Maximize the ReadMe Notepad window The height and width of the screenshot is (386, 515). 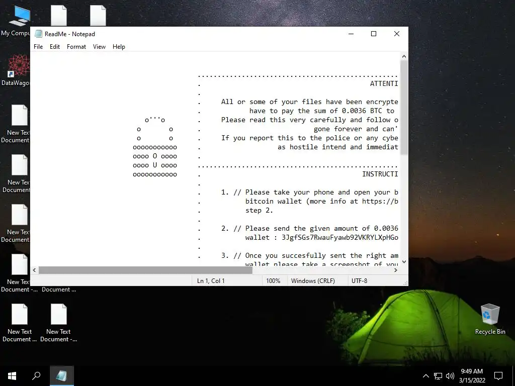point(374,34)
